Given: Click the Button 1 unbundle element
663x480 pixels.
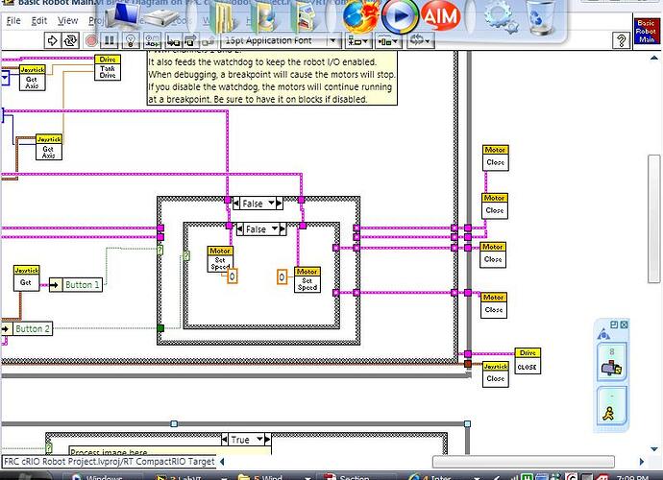Looking at the screenshot, I should pos(76,285).
